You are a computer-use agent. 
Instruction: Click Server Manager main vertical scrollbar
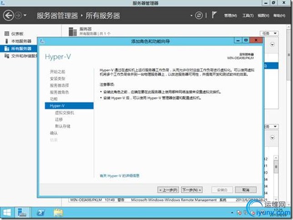click(x=288, y=54)
